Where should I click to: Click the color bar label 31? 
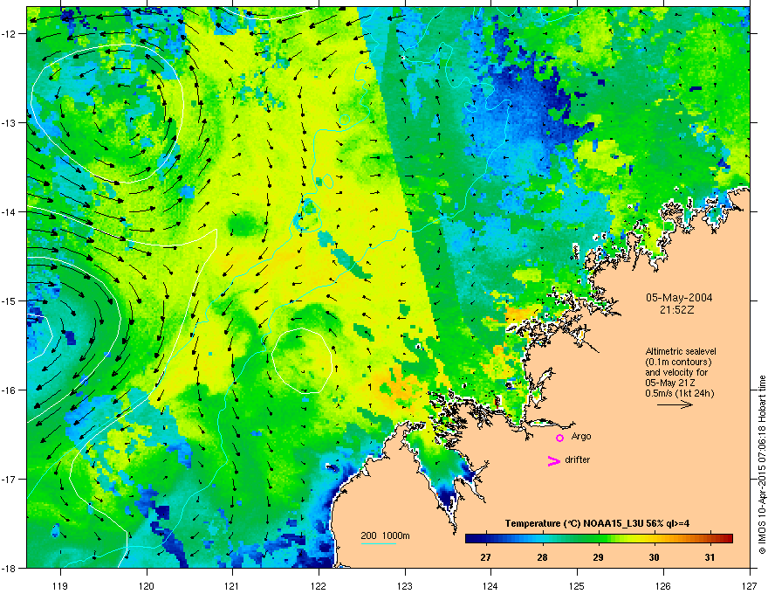[710, 557]
